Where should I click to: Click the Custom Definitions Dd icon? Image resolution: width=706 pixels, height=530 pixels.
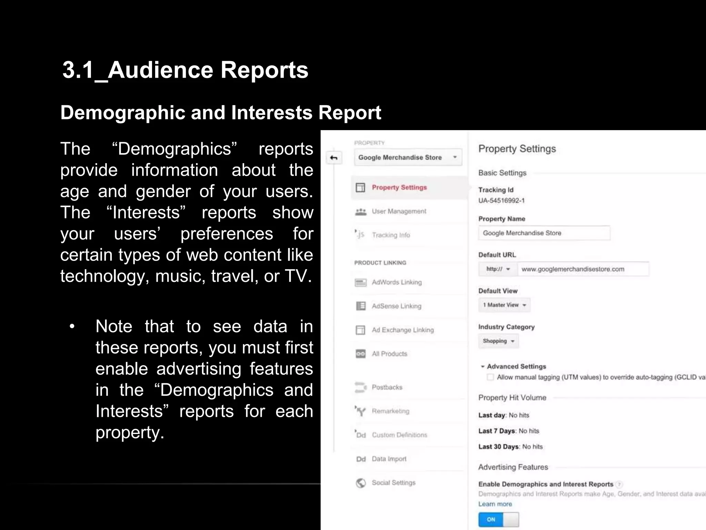click(360, 435)
